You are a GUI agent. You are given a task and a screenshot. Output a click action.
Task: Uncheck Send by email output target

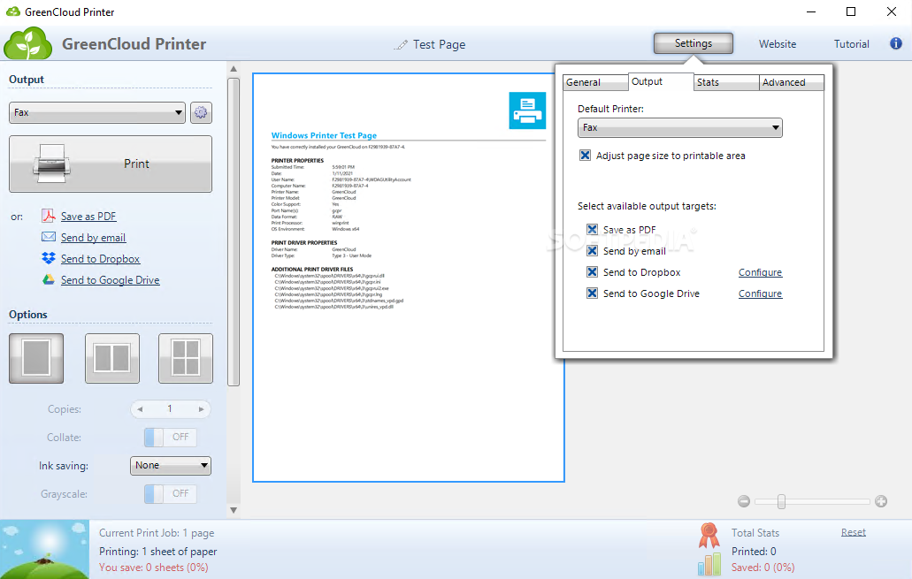pyautogui.click(x=592, y=250)
